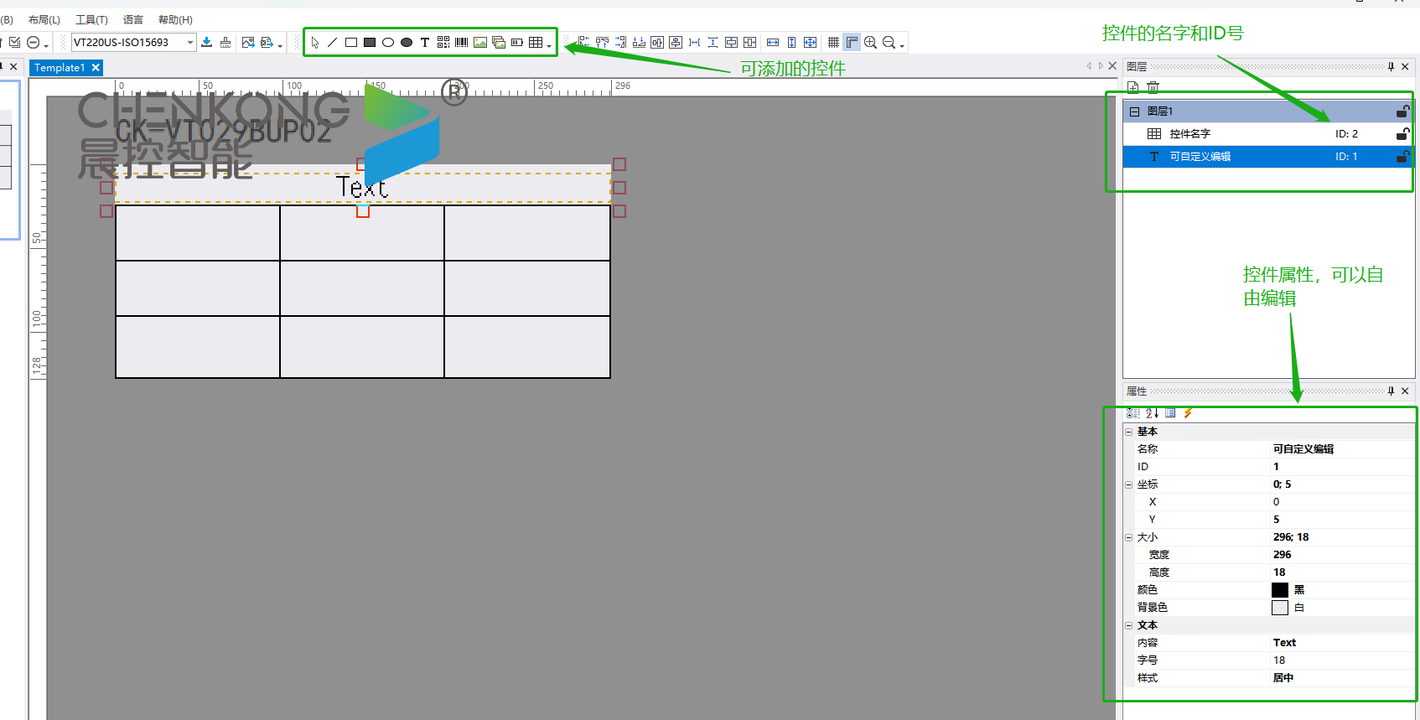Viewport: 1420px width, 720px height.
Task: Toggle lock for 控件名字 item
Action: point(1402,134)
